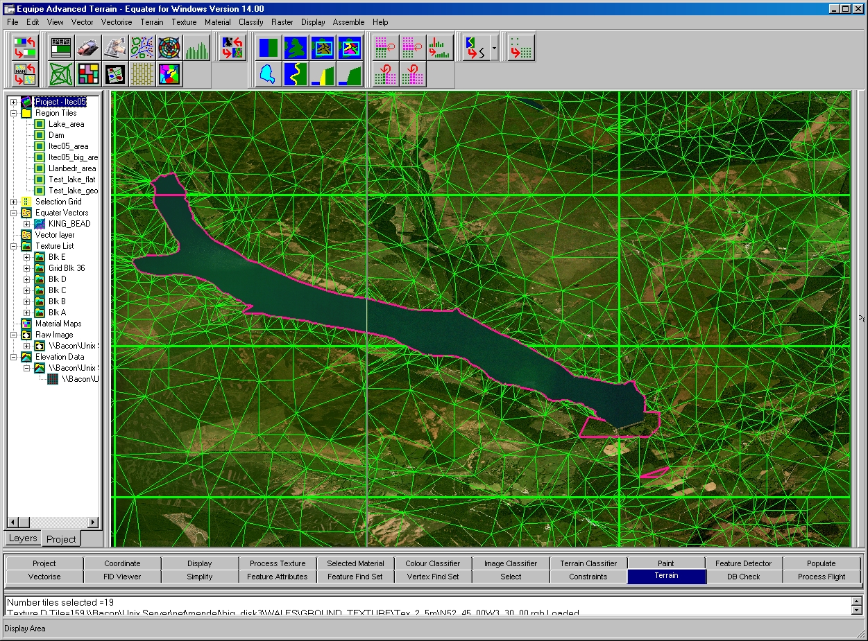868x641 pixels.
Task: Select the yellow river on blue icon
Action: 295,73
